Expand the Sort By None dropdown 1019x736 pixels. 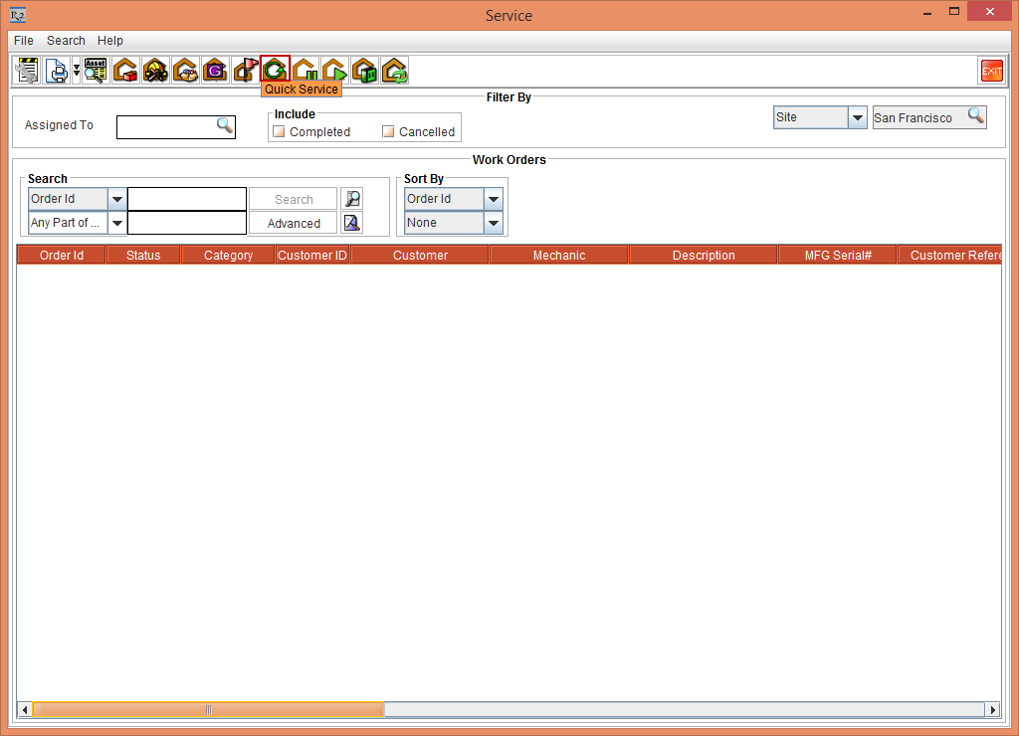(493, 223)
